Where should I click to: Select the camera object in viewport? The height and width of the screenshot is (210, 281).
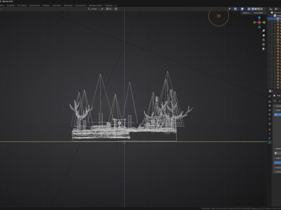(60, 17)
